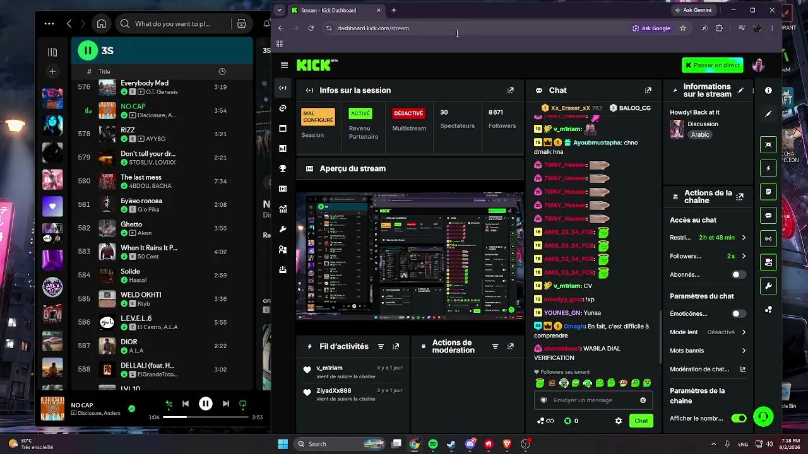This screenshot has height=454, width=808.
Task: Bookmark this page with the star icon
Action: coord(683,28)
